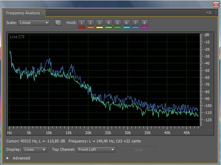Activate Hold button 6
Image resolution: width=221 pixels, height=165 pixels.
[x=126, y=23]
